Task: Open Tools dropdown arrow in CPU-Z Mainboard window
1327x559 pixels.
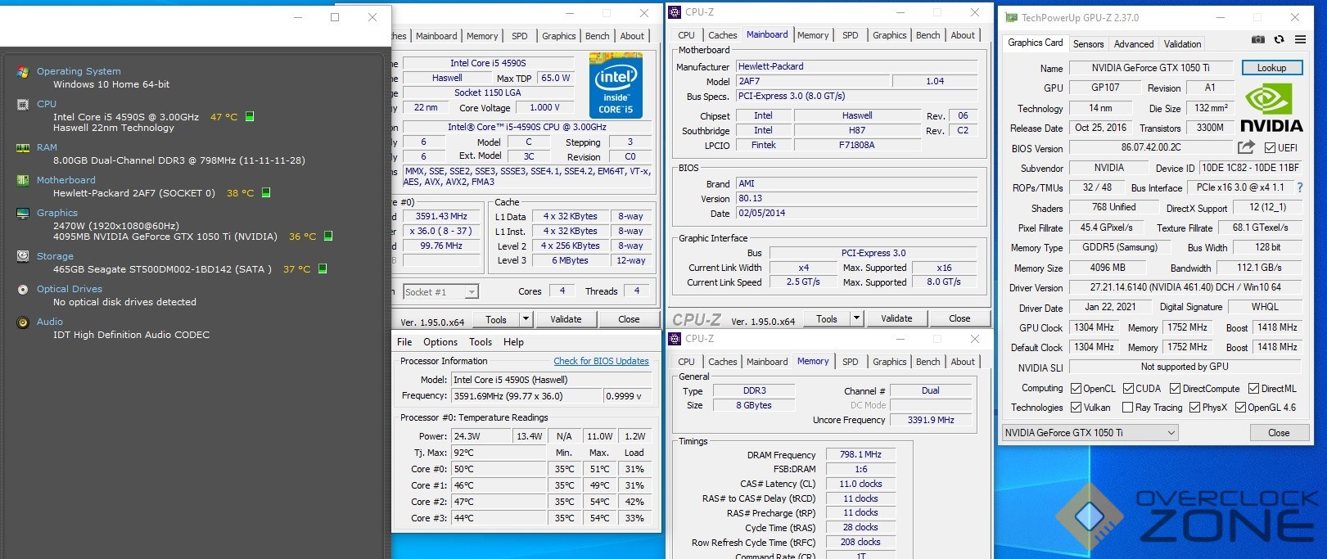Action: (x=856, y=318)
